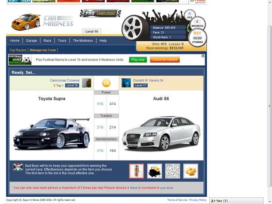The width and height of the screenshot is (272, 204).
Task: Open the Home menu item
Action: 15,41
